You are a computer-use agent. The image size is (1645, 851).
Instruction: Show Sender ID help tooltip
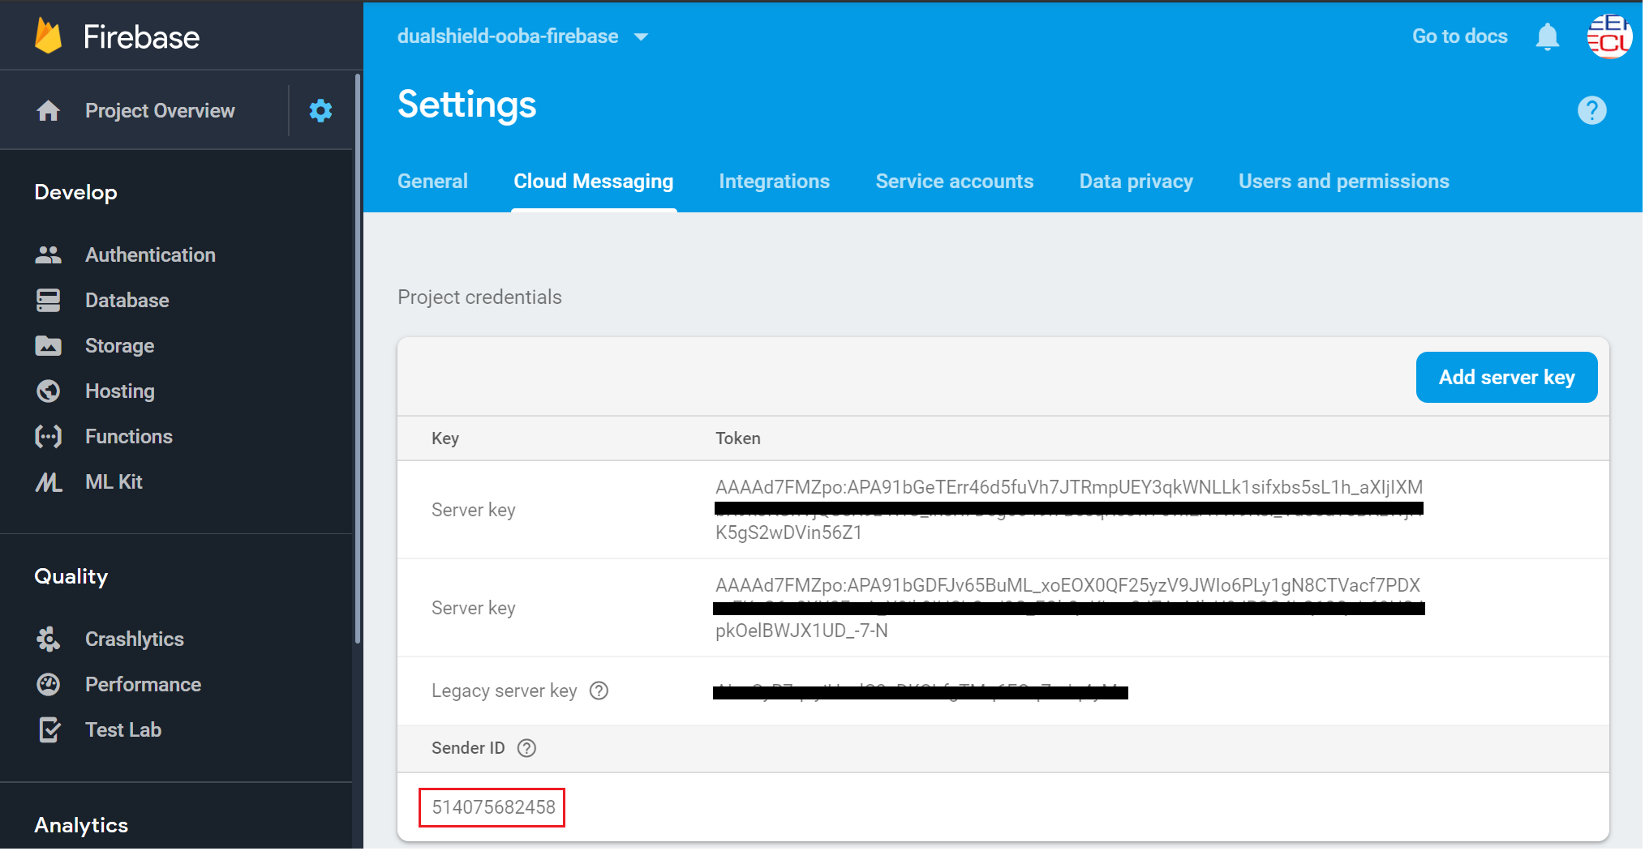[x=526, y=748]
